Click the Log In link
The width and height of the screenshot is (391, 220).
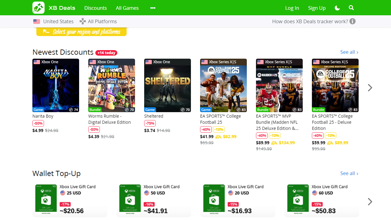(292, 8)
